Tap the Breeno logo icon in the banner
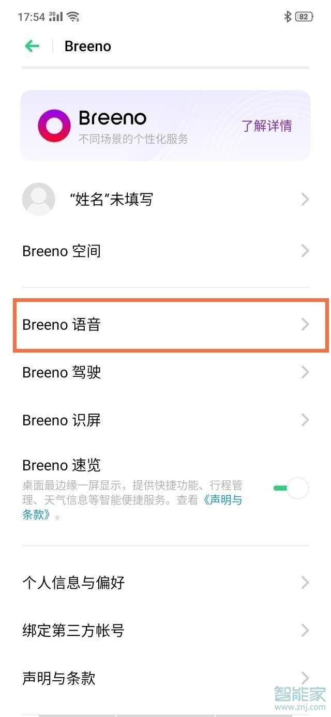 (53, 125)
